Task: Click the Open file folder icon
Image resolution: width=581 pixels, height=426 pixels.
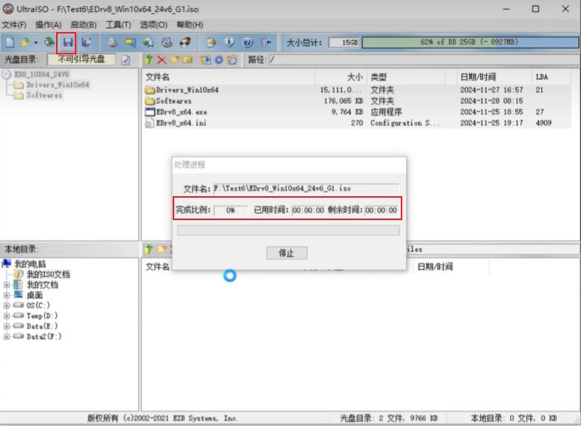Action: coord(25,43)
